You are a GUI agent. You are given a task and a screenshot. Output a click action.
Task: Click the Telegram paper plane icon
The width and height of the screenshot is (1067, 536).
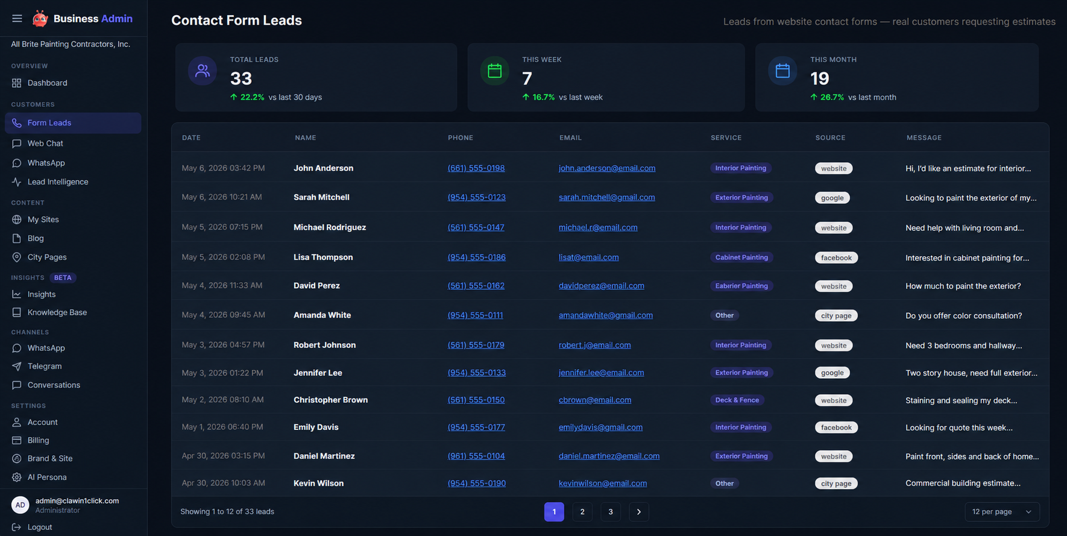[x=16, y=367]
